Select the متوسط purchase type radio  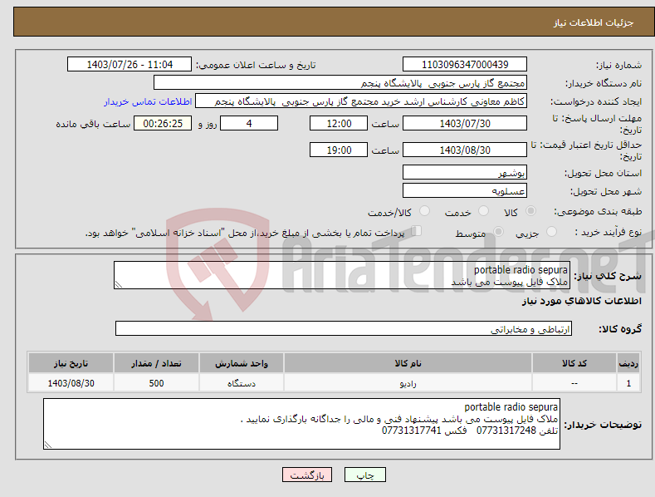(x=498, y=231)
